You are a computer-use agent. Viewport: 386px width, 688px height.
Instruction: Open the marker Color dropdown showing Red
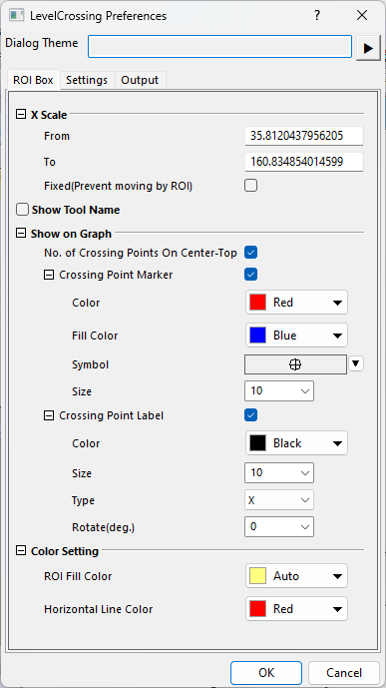(x=296, y=303)
